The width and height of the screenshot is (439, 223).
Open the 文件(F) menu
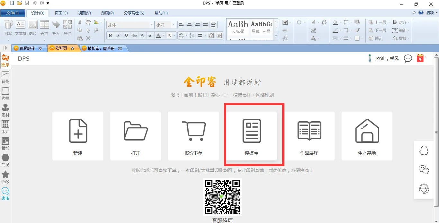click(13, 13)
